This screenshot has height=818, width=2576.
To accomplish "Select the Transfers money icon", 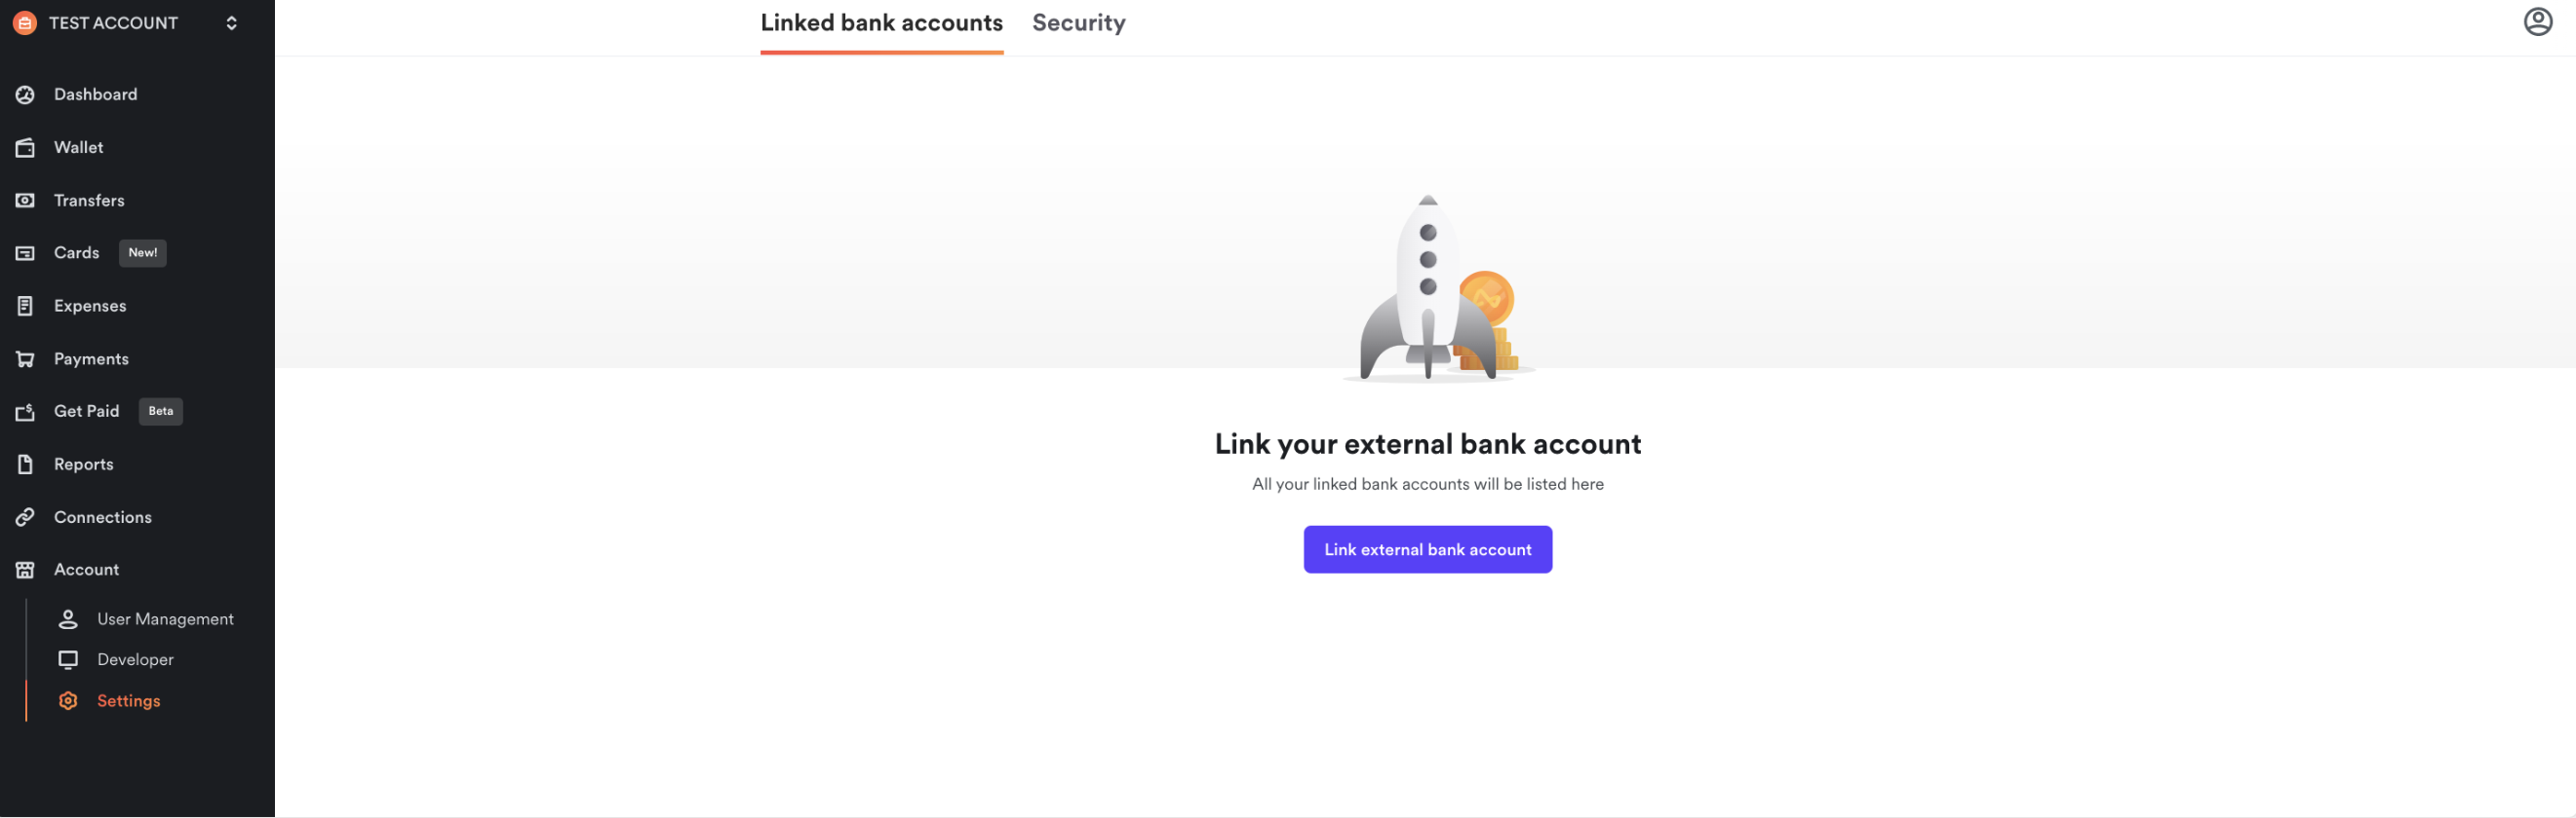I will pyautogui.click(x=25, y=201).
